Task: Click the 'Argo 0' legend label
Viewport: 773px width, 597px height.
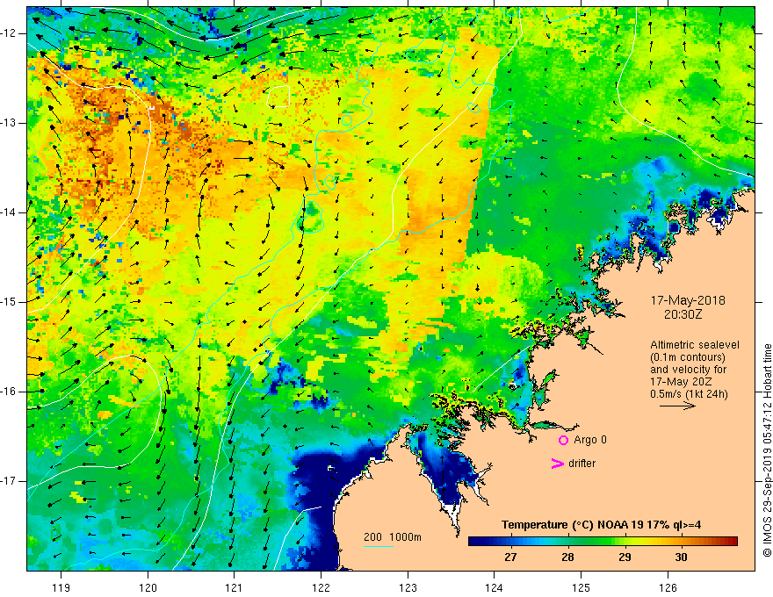Action: click(590, 440)
